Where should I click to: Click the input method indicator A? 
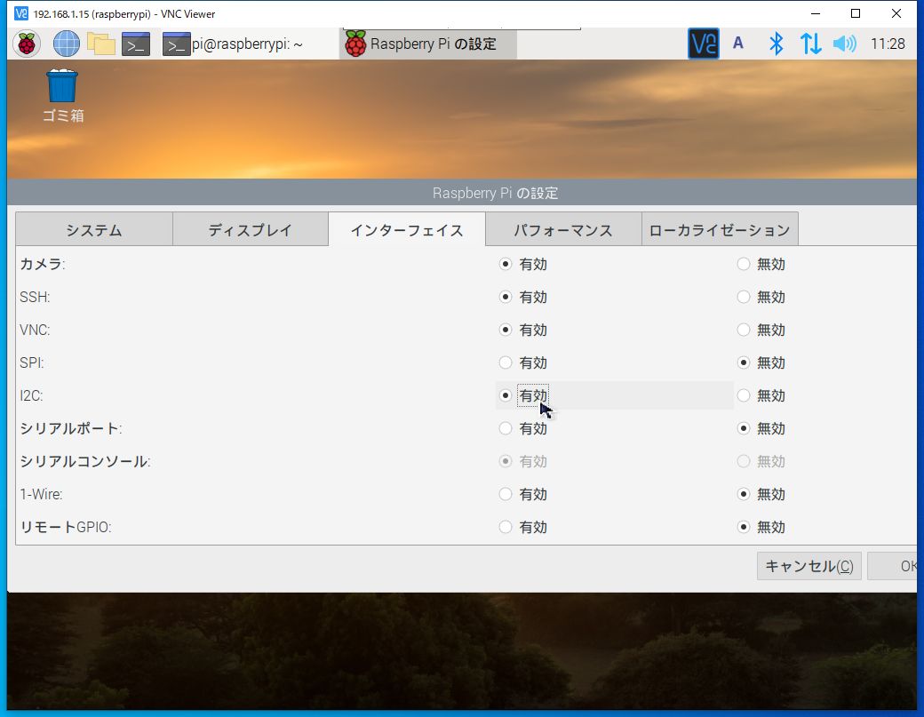pyautogui.click(x=739, y=43)
